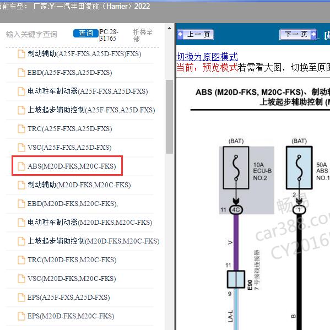330x330 pixels.
Task: Click the 切换为原图模式 link
Action: [207, 57]
